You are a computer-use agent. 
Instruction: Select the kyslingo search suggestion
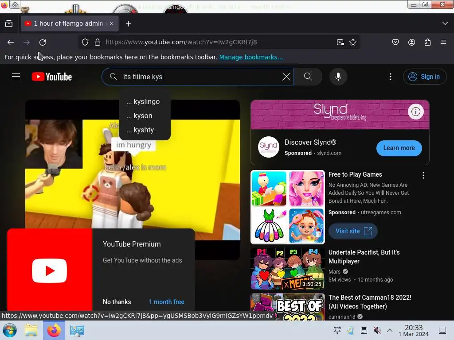pos(145,101)
